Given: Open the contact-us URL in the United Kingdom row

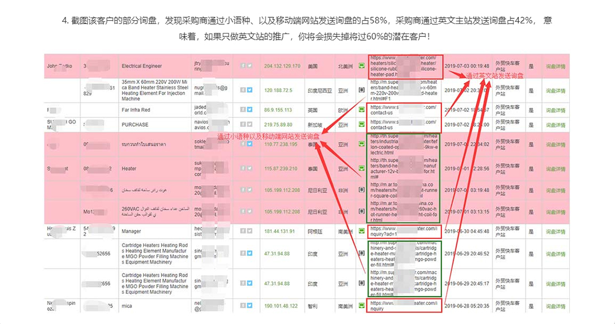Looking at the screenshot, I should [403, 110].
